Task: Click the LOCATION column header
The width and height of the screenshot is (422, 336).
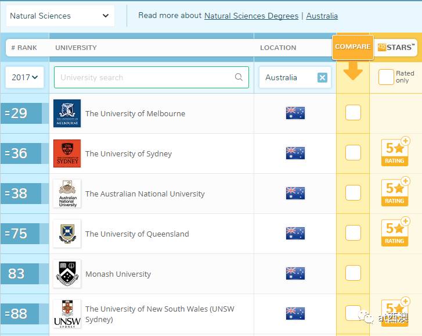Action: point(278,48)
